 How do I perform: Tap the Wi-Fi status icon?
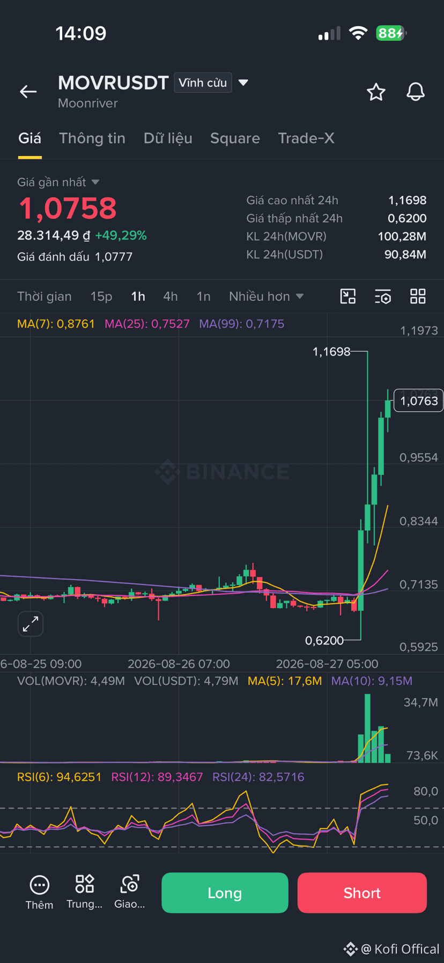pyautogui.click(x=358, y=33)
